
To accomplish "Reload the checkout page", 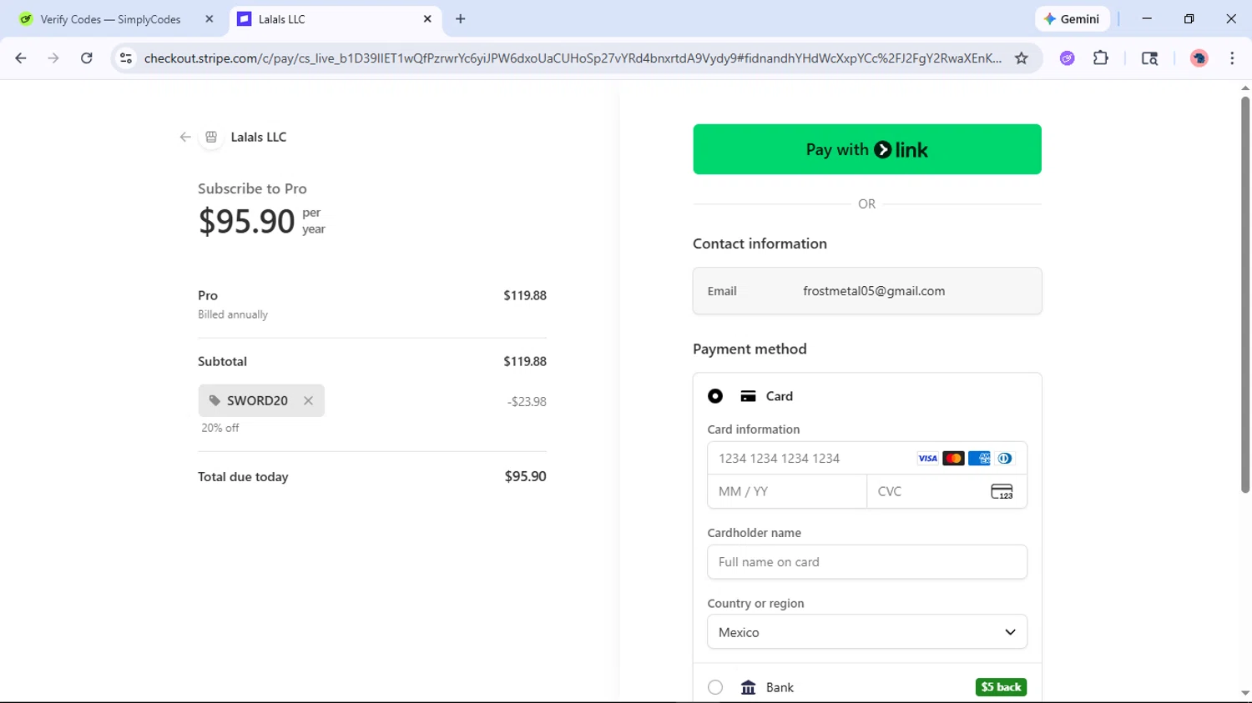I will pos(87,58).
